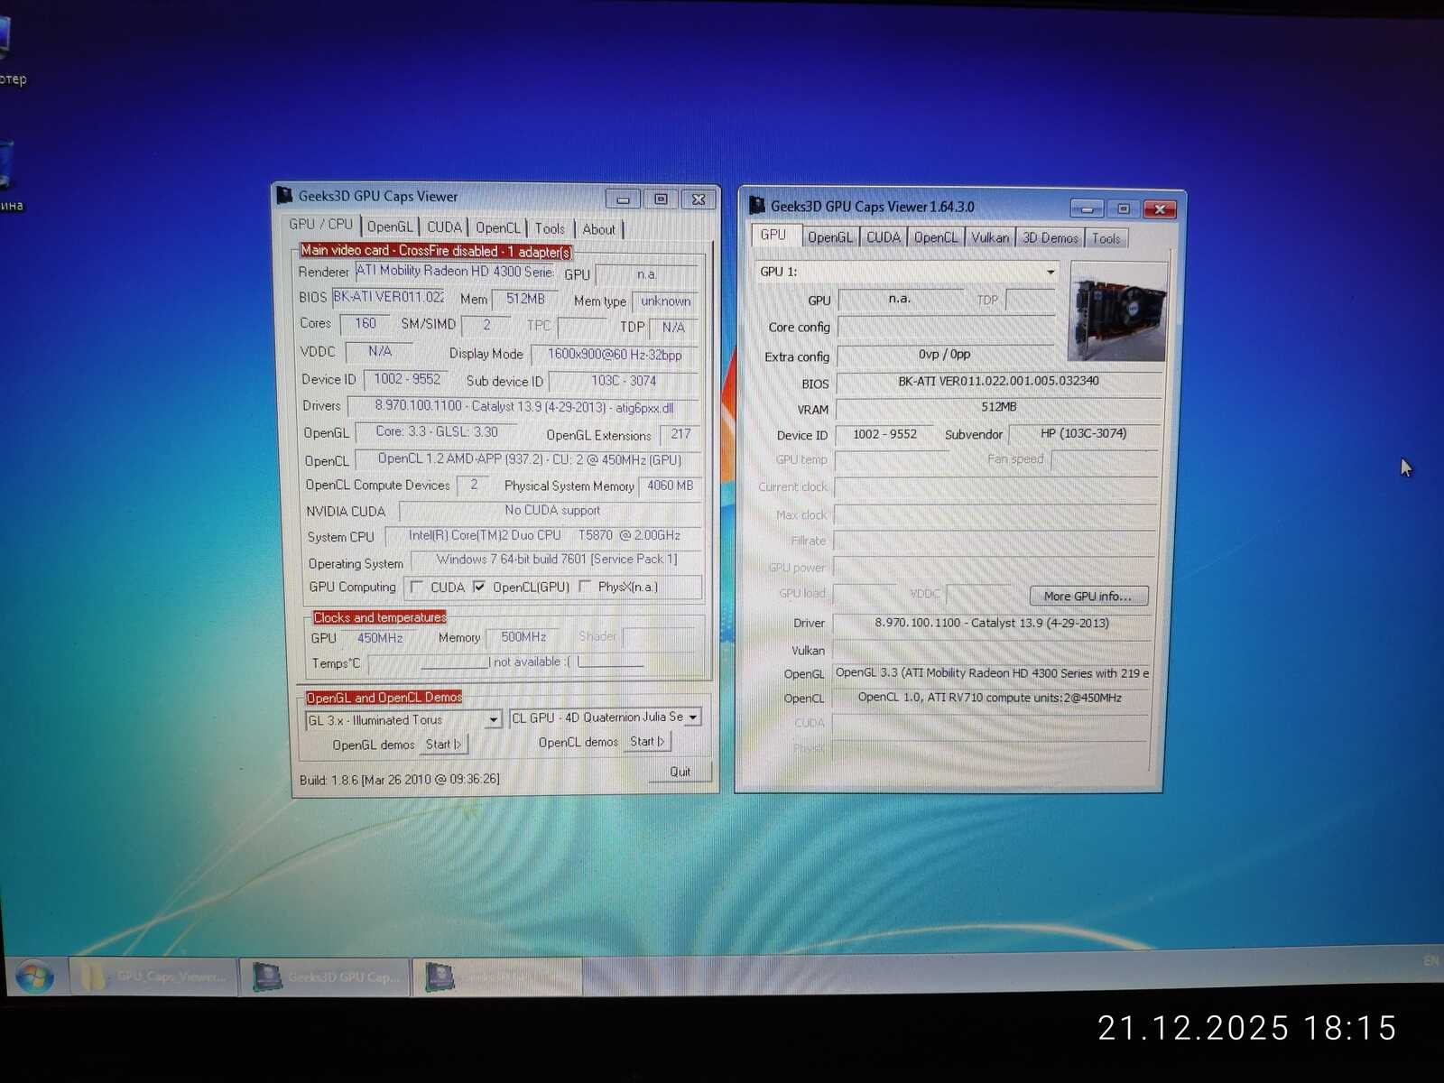Click the More GPU info... button
The height and width of the screenshot is (1083, 1444).
[1088, 597]
